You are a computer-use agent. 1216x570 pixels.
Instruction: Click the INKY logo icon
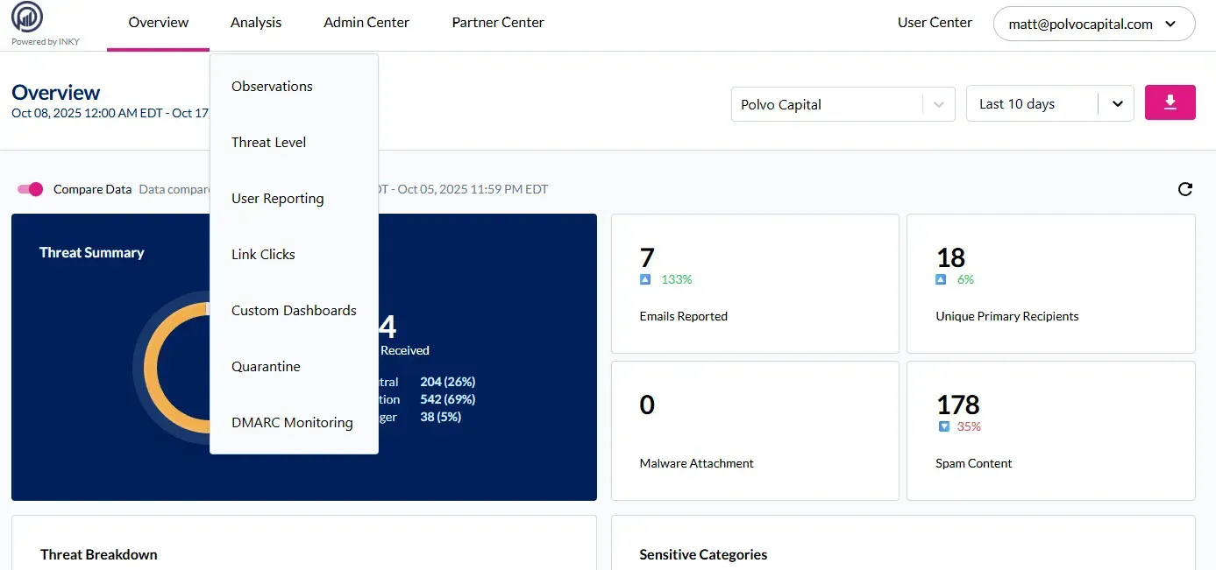[27, 18]
